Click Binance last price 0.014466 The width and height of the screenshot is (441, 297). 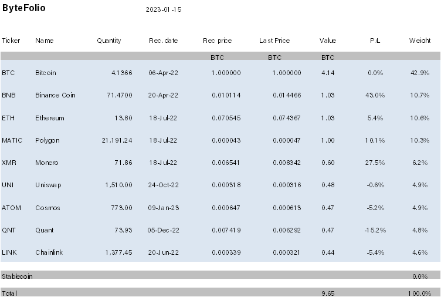[x=287, y=95]
